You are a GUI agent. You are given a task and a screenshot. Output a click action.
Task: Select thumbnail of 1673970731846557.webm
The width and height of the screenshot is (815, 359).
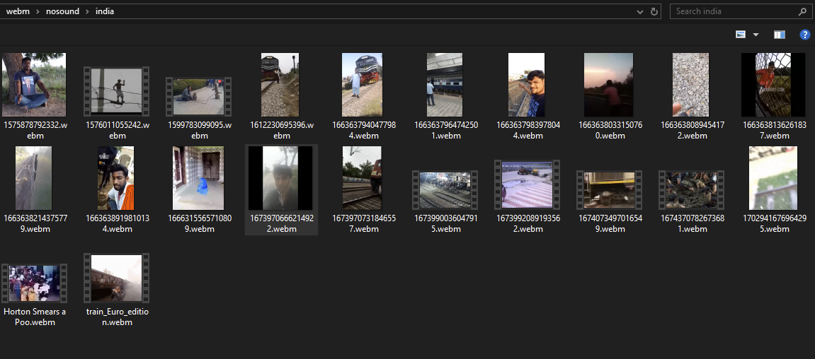[363, 178]
